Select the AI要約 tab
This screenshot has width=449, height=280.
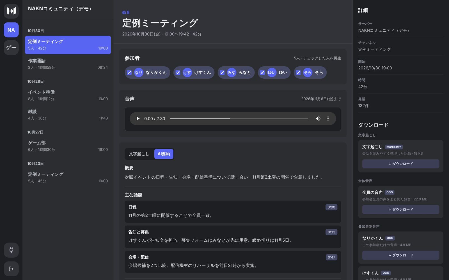(164, 154)
